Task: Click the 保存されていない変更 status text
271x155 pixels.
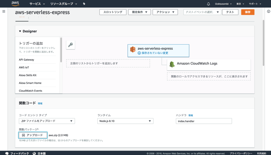Action: point(155,53)
